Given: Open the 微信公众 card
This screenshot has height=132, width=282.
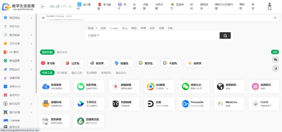Looking at the screenshot, I should [x=194, y=86].
